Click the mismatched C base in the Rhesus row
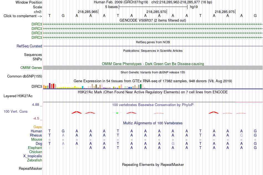Viewport: 263px width, 175px height. point(241,135)
